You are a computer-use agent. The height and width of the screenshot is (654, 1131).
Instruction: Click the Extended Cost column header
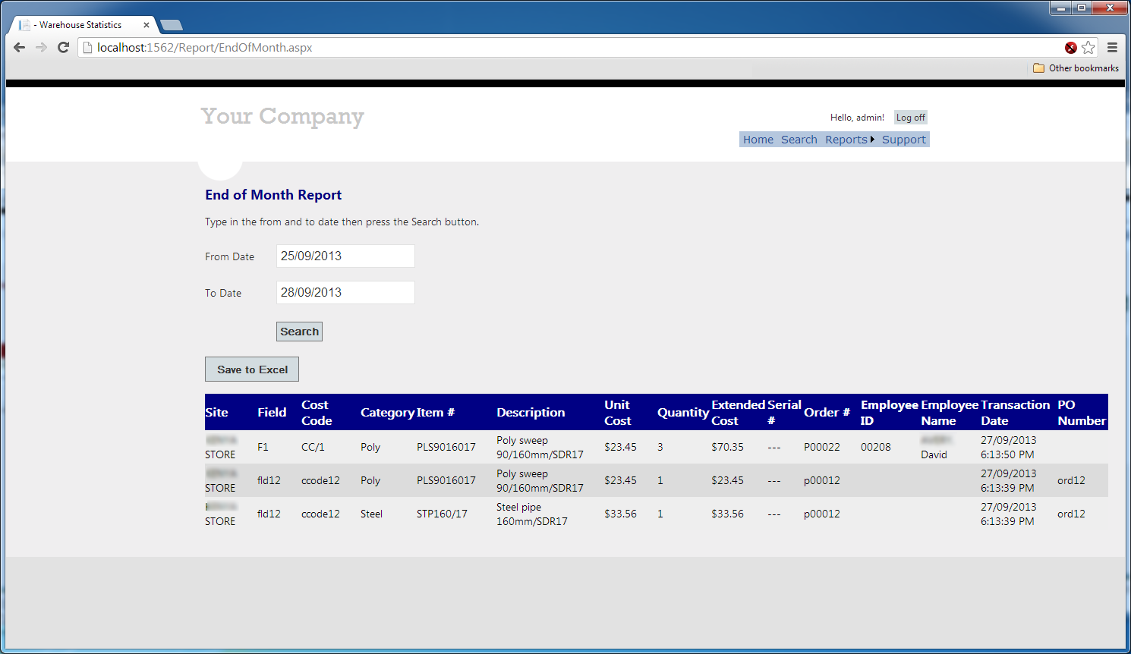click(x=738, y=413)
